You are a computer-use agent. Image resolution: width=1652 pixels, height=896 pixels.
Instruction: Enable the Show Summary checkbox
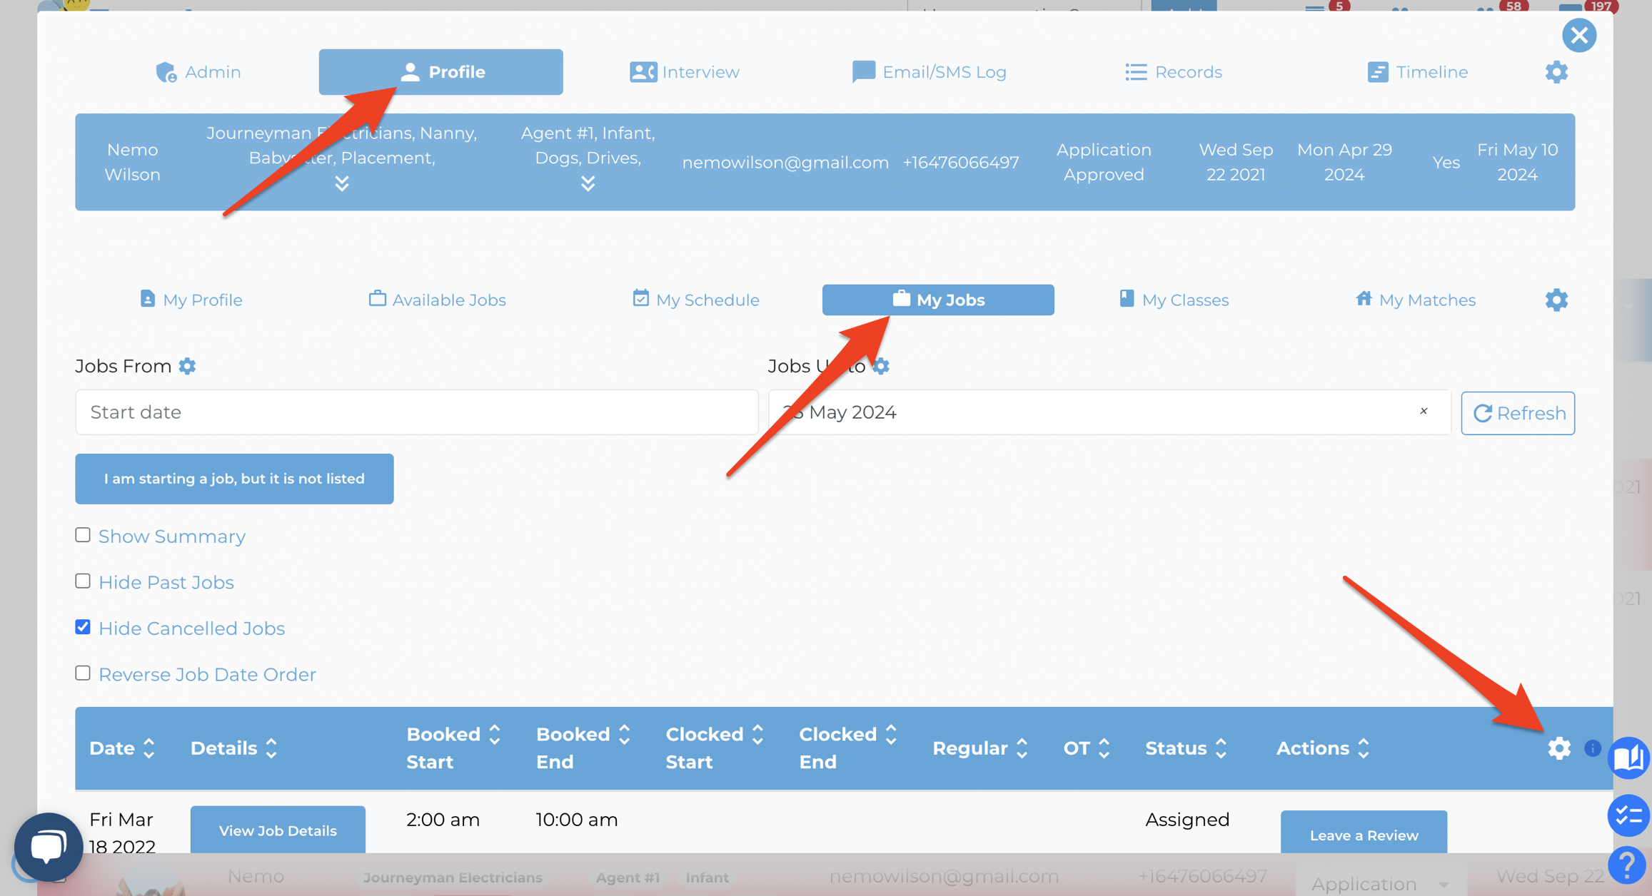83,535
